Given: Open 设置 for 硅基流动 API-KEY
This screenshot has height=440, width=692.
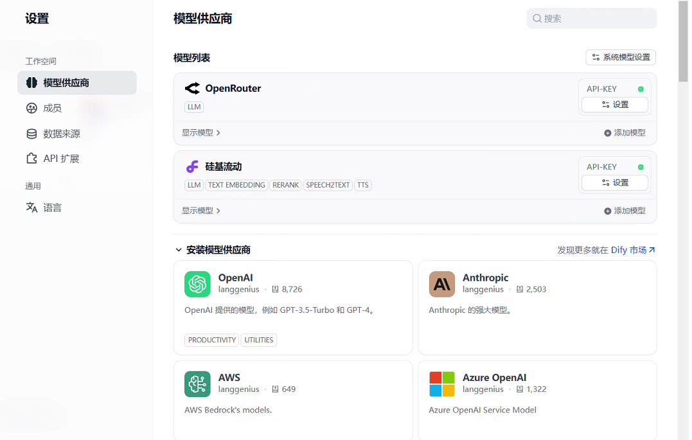Looking at the screenshot, I should click(615, 182).
